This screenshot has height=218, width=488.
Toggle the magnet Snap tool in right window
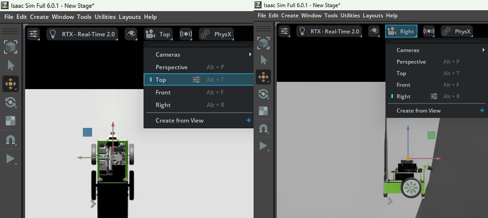[263, 129]
